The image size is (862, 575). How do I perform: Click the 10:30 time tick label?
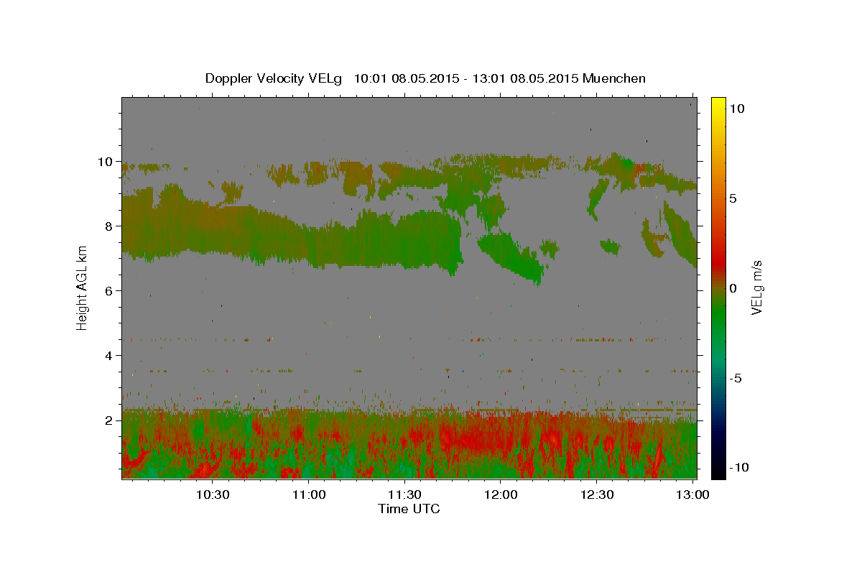(x=213, y=494)
